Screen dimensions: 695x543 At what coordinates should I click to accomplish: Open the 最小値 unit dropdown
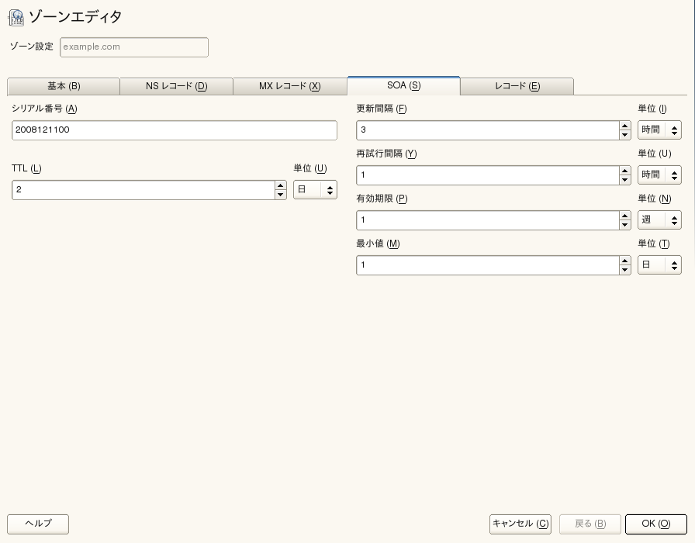point(659,265)
